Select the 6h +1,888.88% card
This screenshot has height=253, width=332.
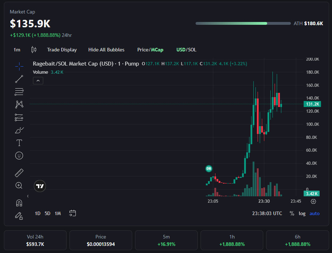click(x=298, y=241)
